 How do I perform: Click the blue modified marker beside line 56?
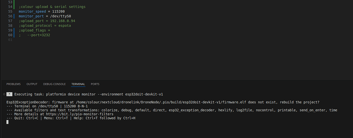pyautogui.click(x=14, y=16)
